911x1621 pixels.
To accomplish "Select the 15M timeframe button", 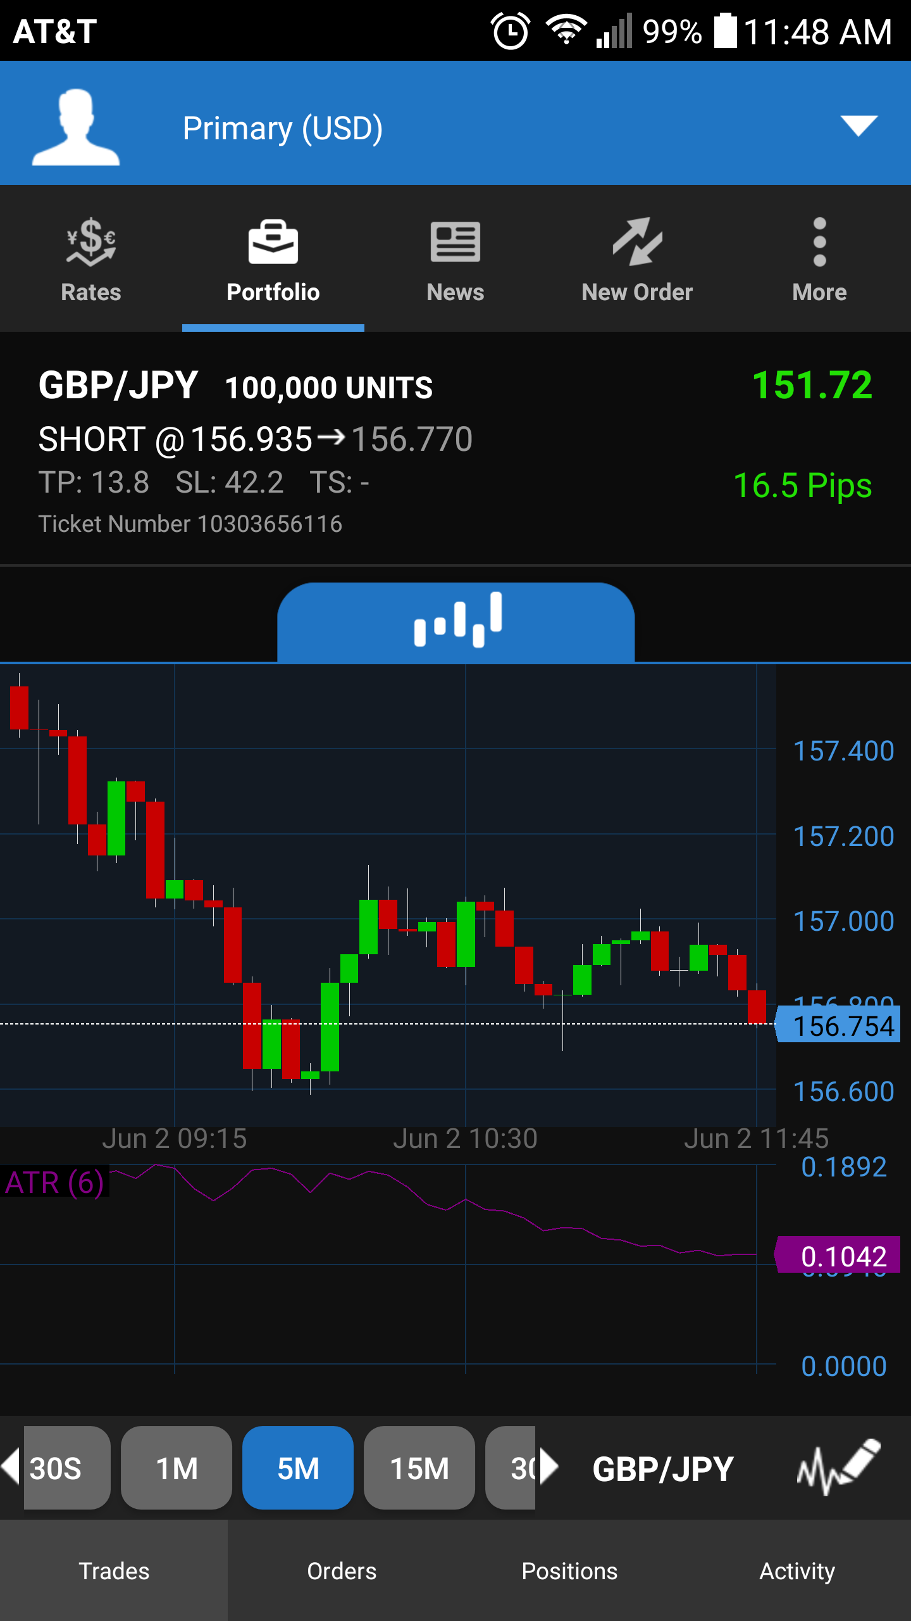I will point(419,1468).
